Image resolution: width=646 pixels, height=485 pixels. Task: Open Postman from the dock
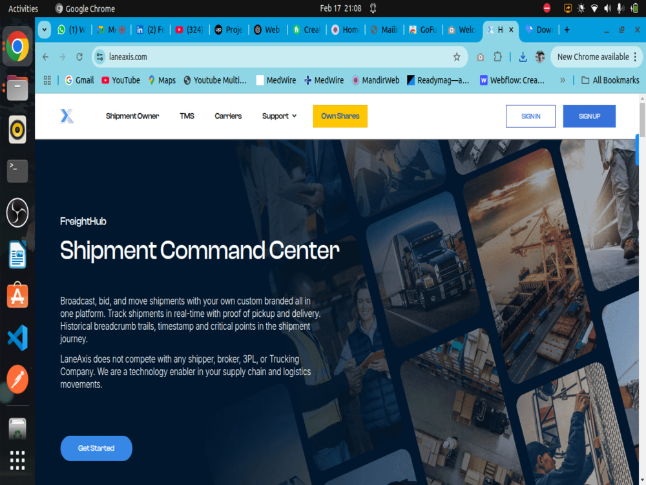[17, 379]
